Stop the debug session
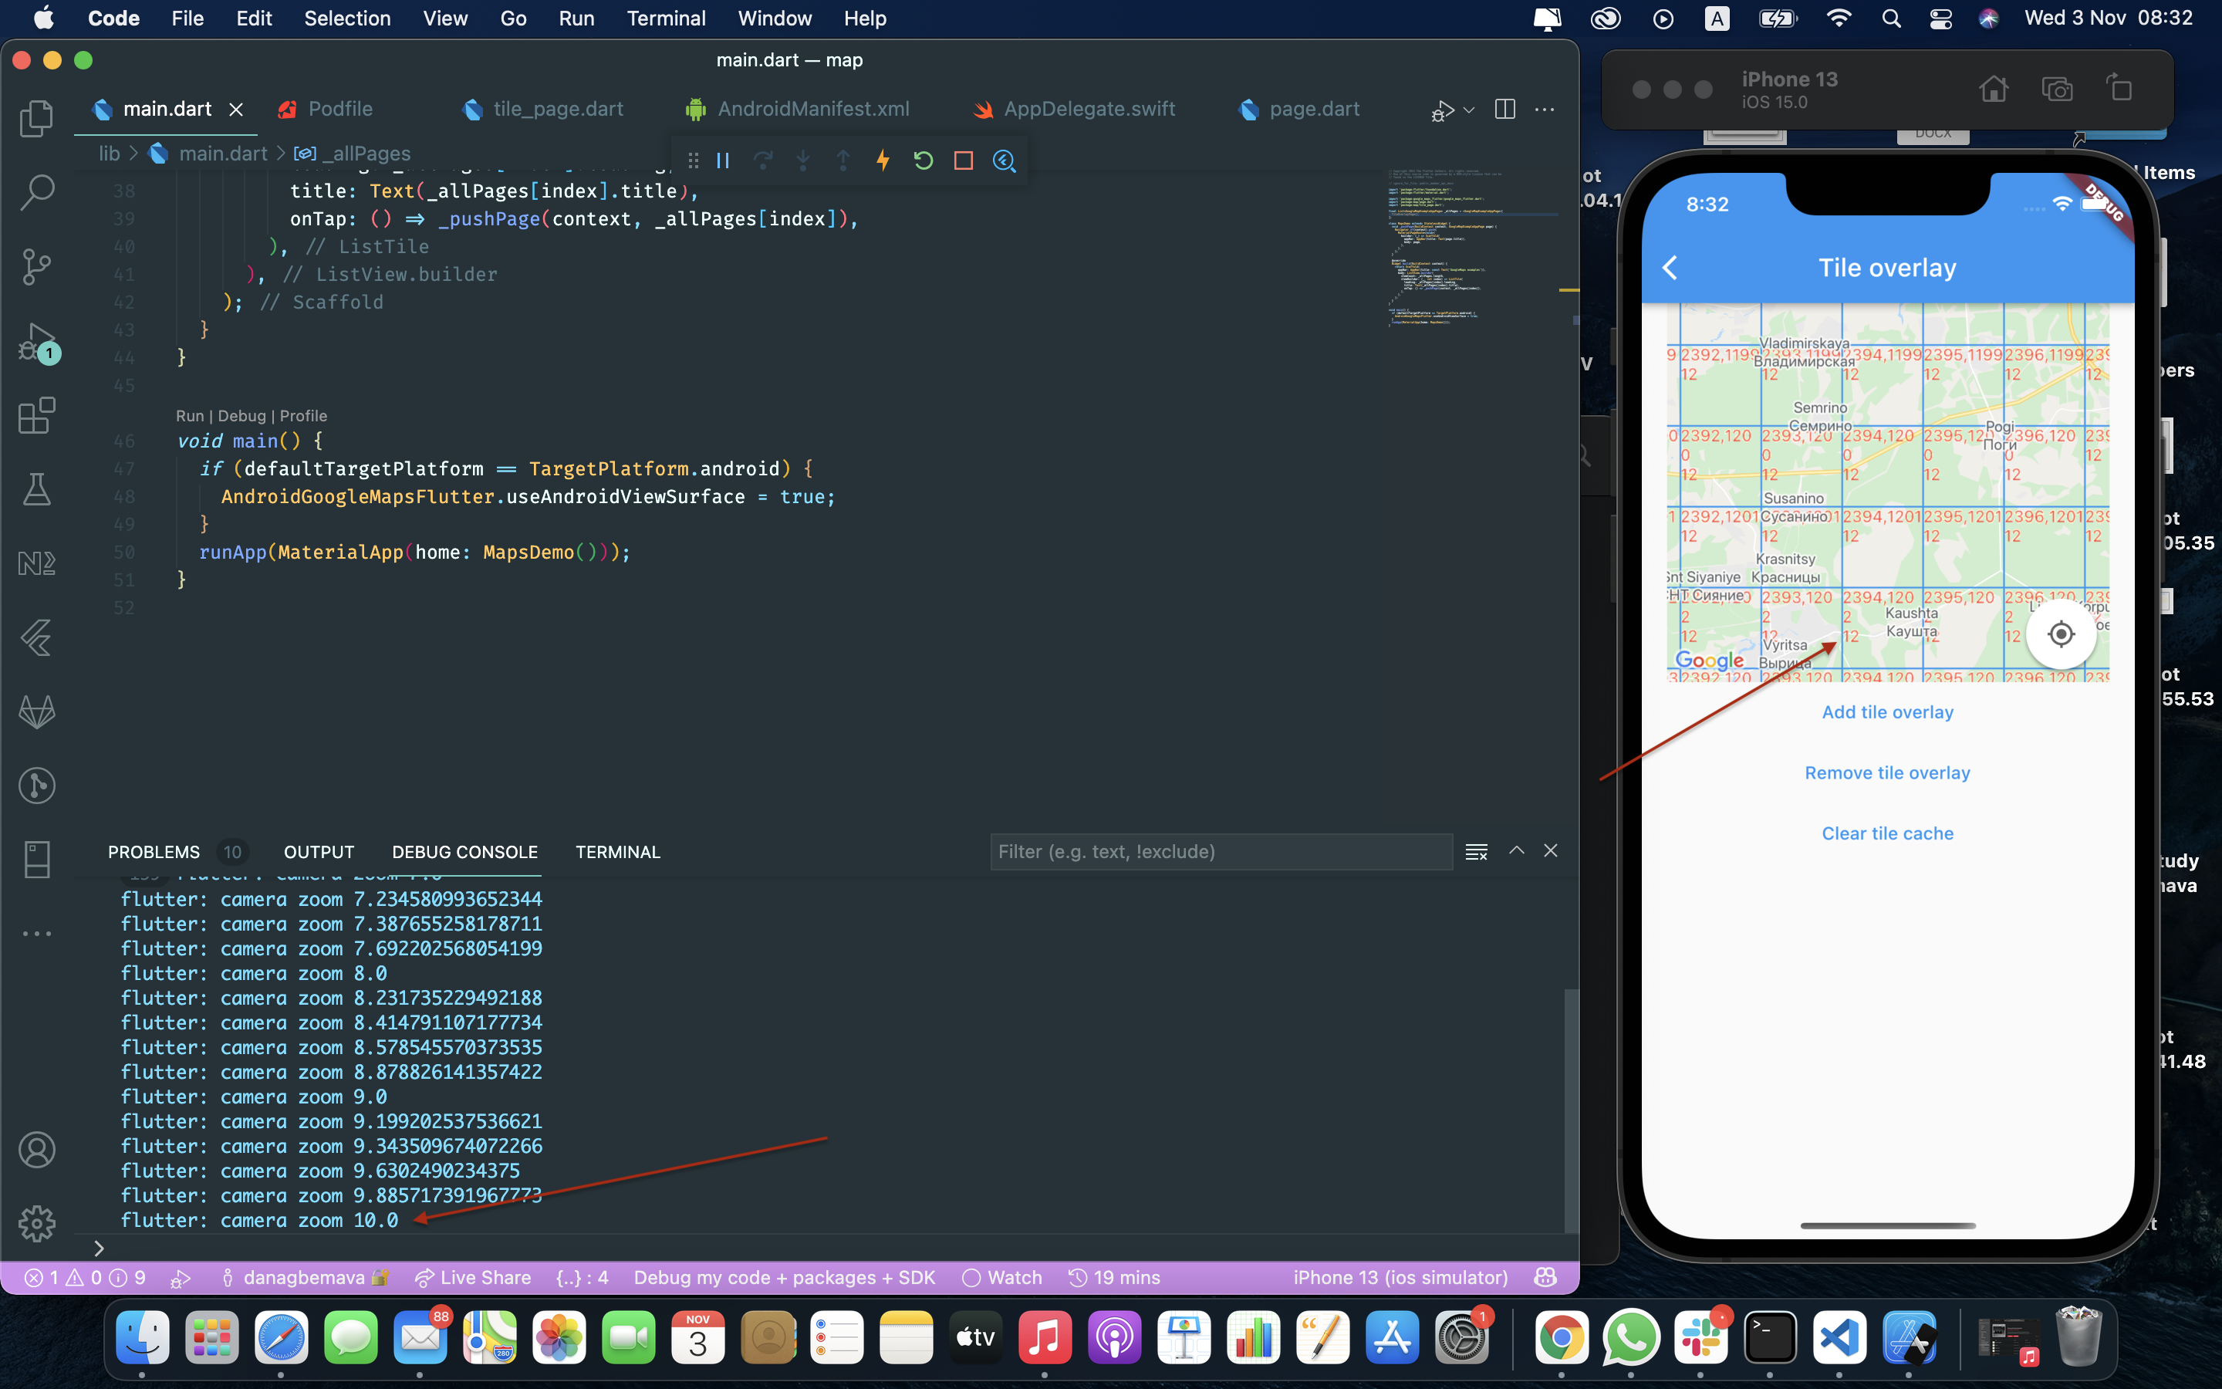The height and width of the screenshot is (1389, 2222). [x=963, y=161]
